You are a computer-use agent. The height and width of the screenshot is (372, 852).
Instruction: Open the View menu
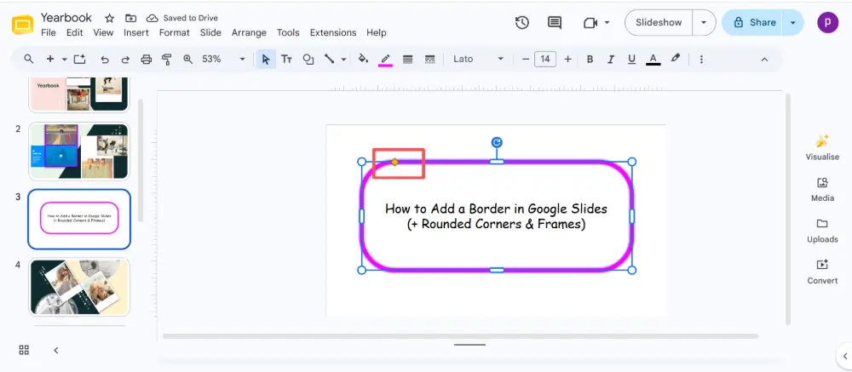click(x=103, y=32)
